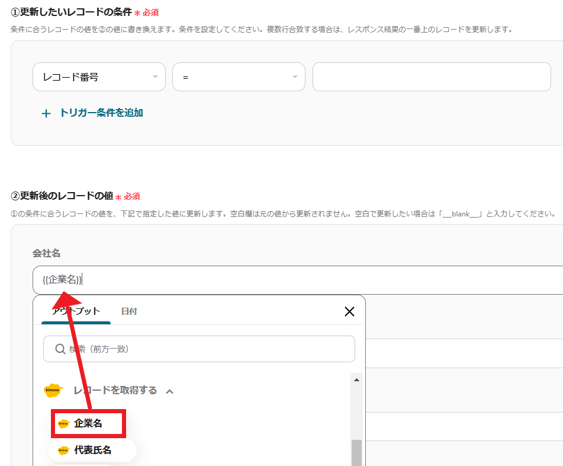Click the kintone icon on the 企業名 chip
Viewport: 563px width, 466px height.
click(x=64, y=423)
